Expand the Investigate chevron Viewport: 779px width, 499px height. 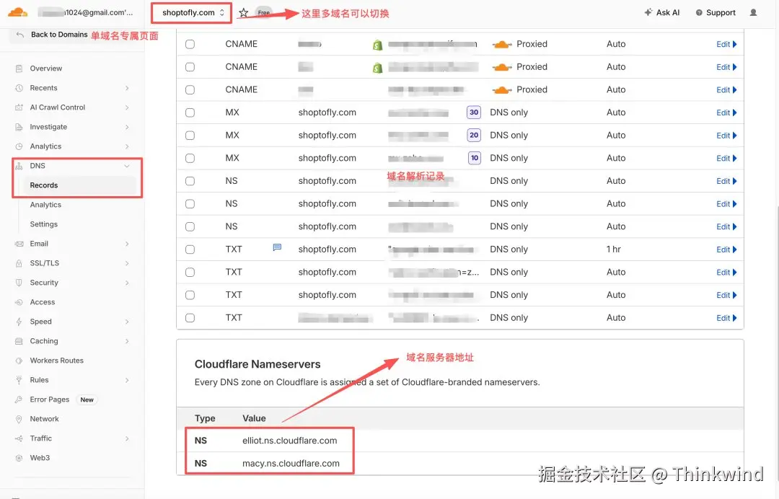tap(127, 127)
